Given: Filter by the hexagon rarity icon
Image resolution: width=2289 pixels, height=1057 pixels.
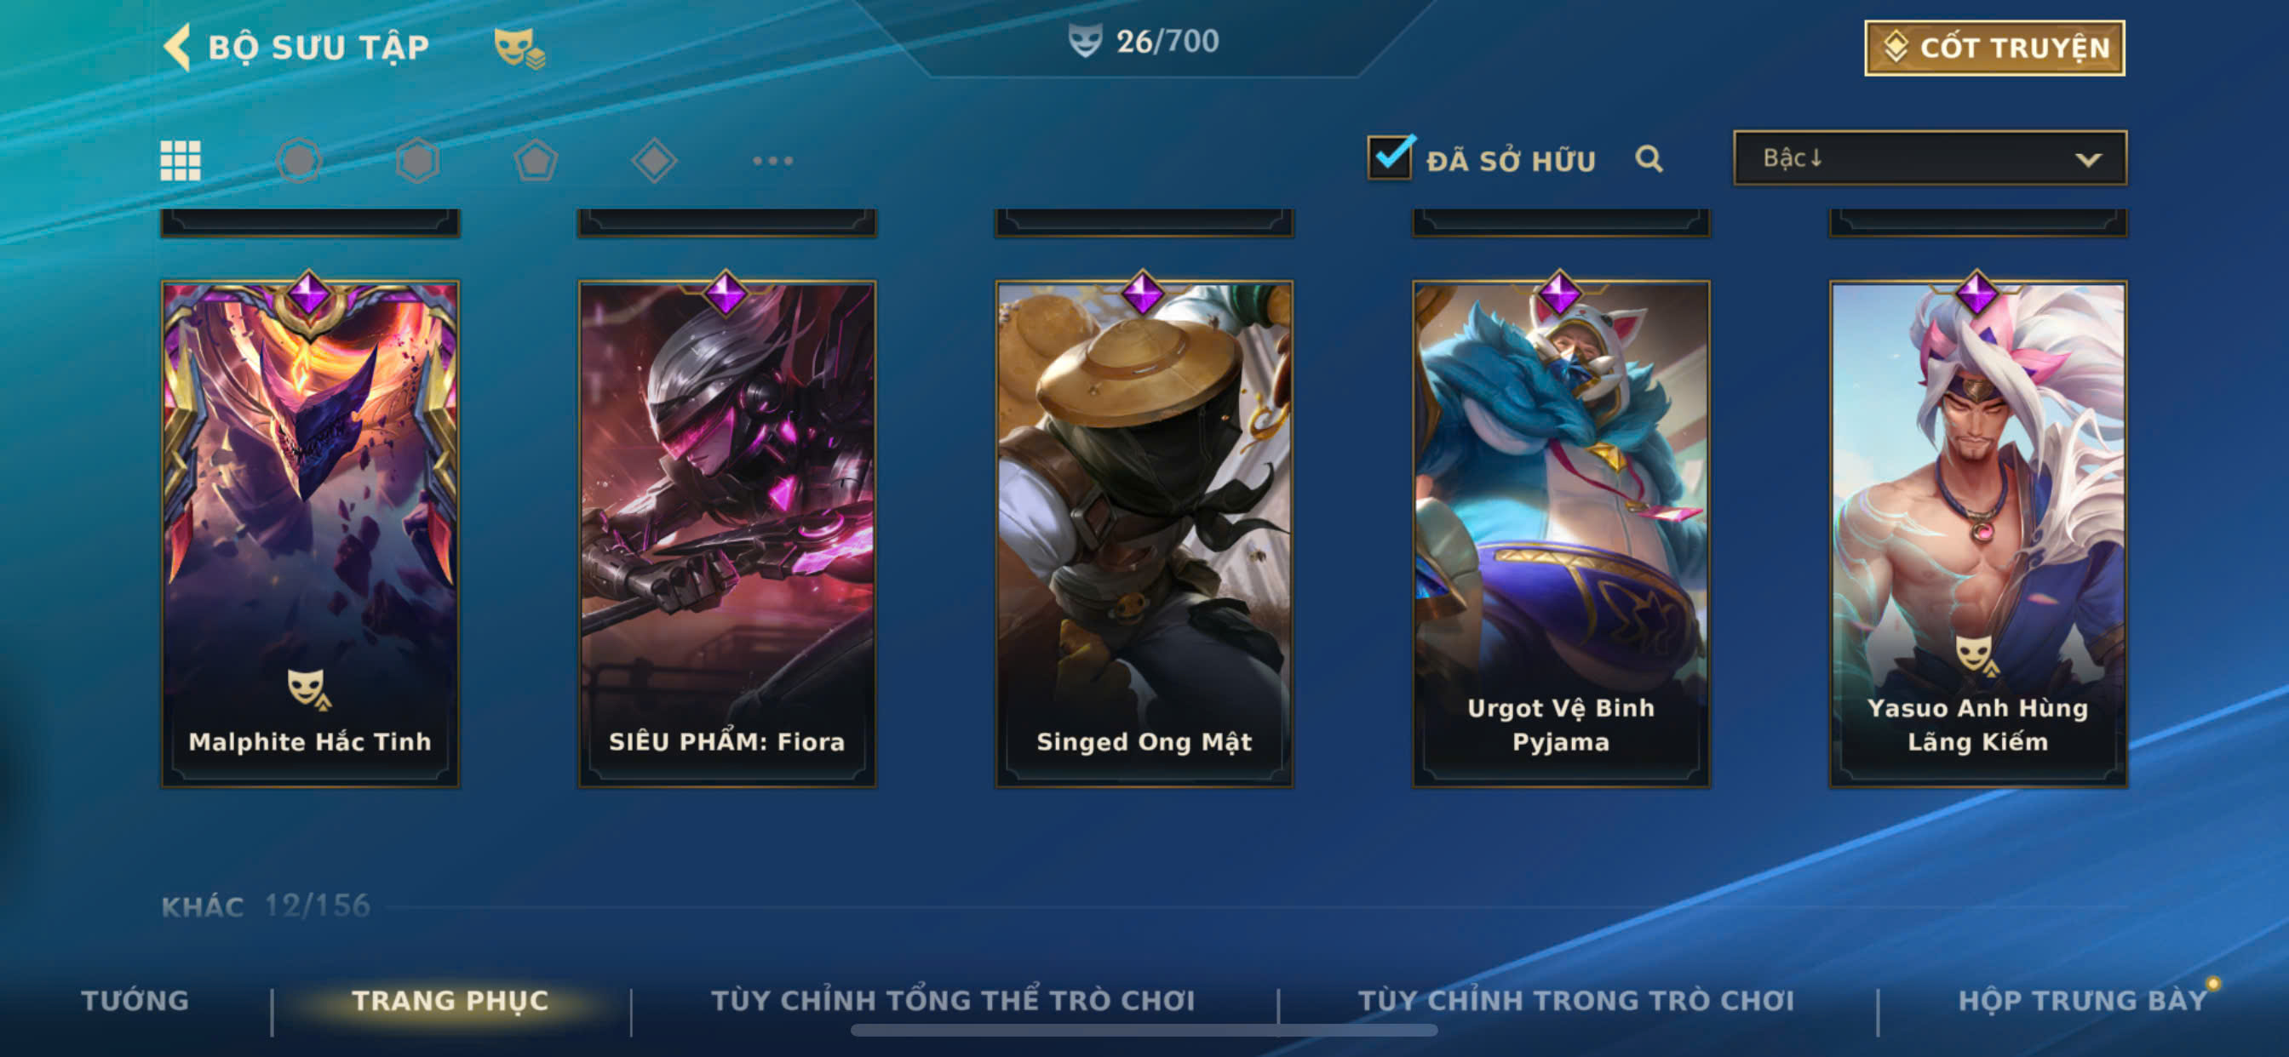Looking at the screenshot, I should [x=416, y=161].
